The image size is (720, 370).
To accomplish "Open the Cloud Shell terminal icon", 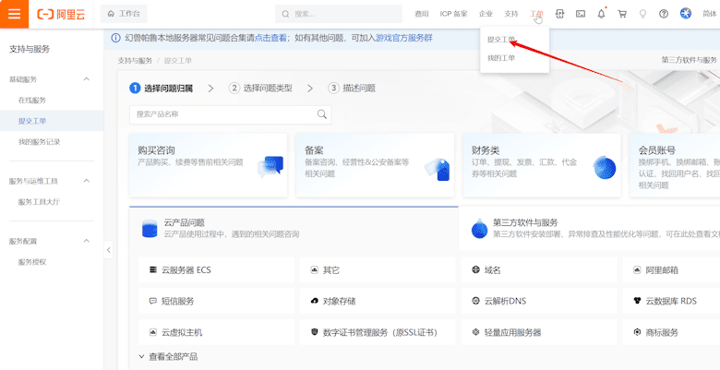I will tap(581, 14).
